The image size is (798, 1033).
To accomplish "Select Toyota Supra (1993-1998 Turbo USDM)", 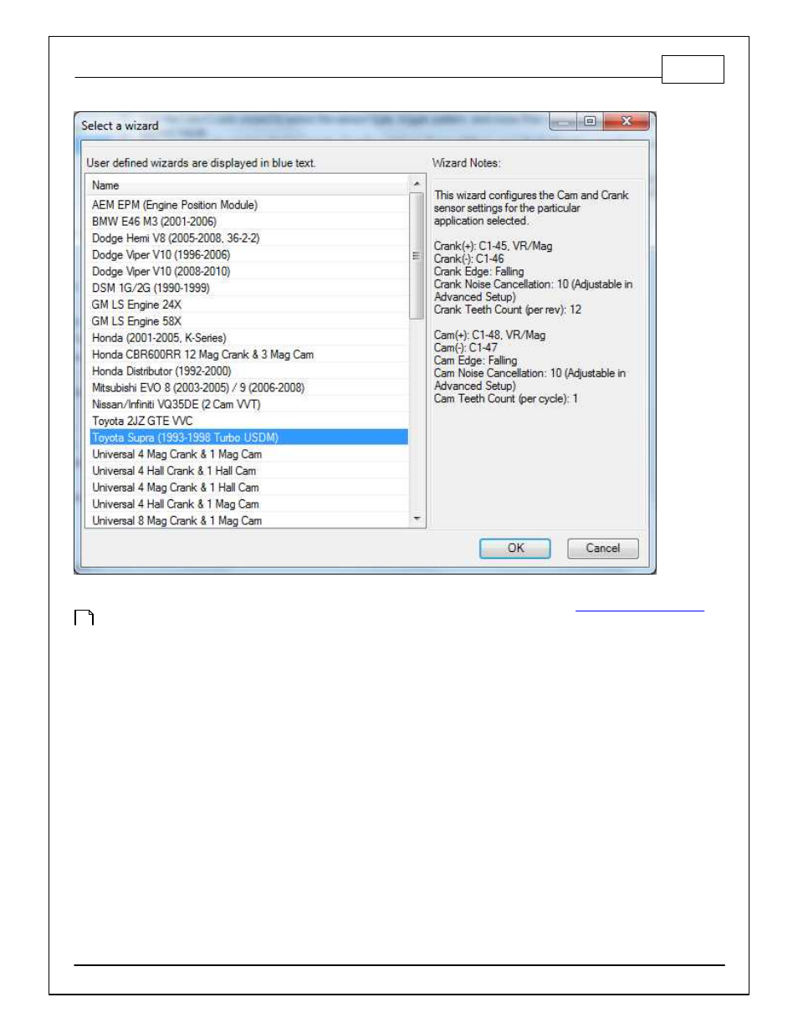I will [248, 437].
